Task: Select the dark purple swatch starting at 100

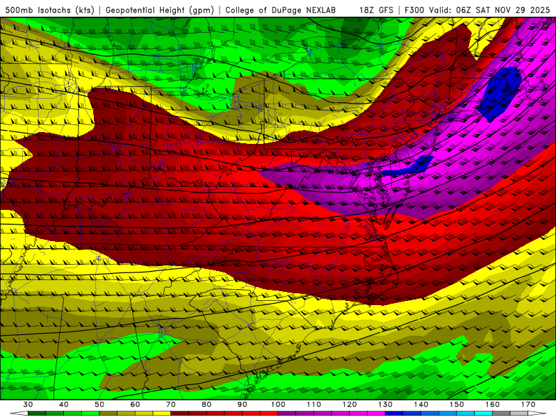Action: pos(287,414)
